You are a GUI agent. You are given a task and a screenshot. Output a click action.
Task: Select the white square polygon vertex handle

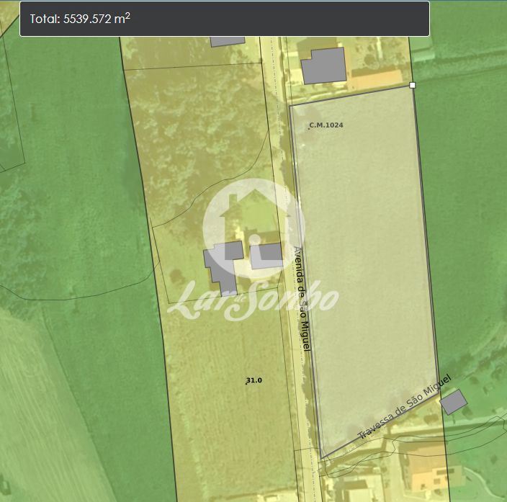413,85
